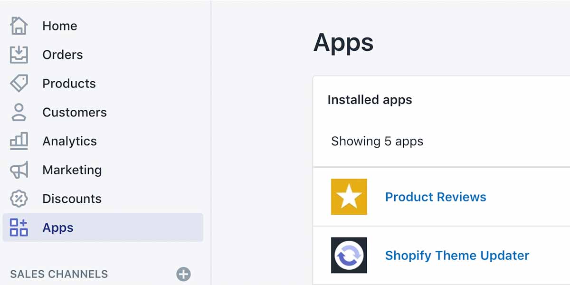Click the Customers person icon
The image size is (570, 285).
click(19, 113)
